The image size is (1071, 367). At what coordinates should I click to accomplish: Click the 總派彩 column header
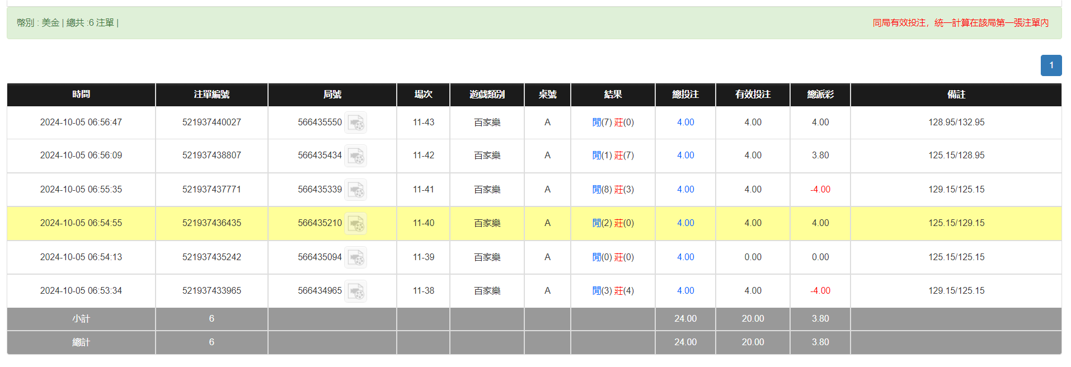(x=820, y=95)
